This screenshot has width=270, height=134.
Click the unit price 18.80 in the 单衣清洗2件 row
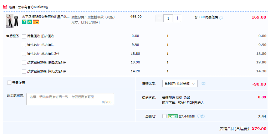coord(135,54)
